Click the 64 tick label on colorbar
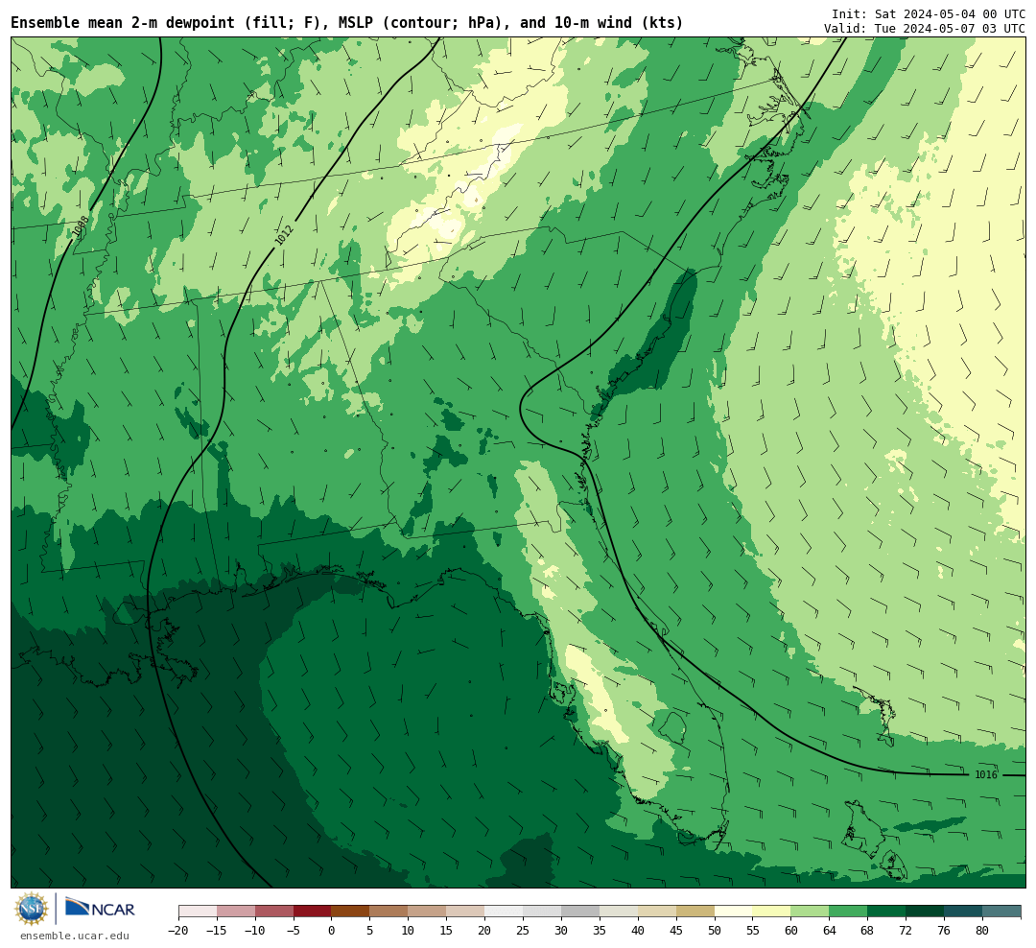Image resolution: width=1036 pixels, height=948 pixels. (x=830, y=930)
